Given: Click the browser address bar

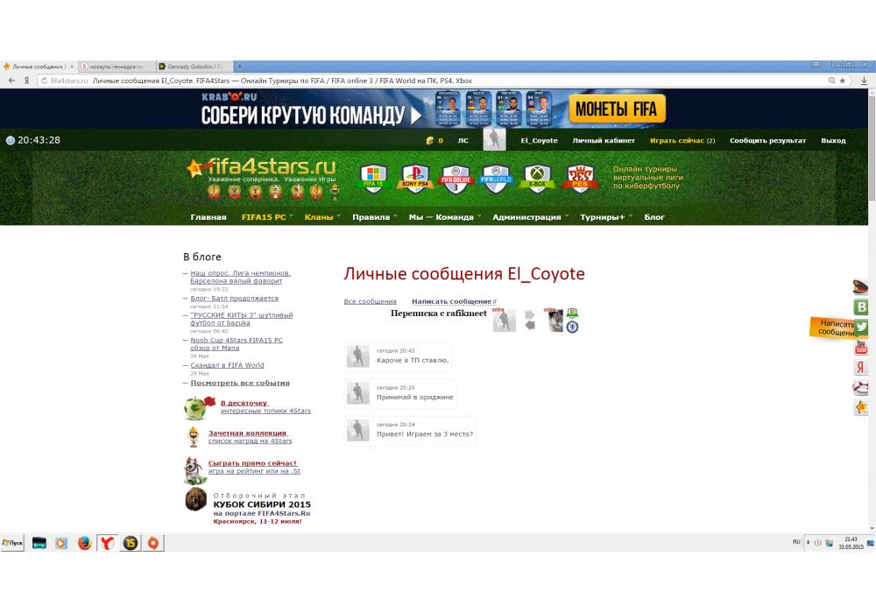Looking at the screenshot, I should click(438, 80).
